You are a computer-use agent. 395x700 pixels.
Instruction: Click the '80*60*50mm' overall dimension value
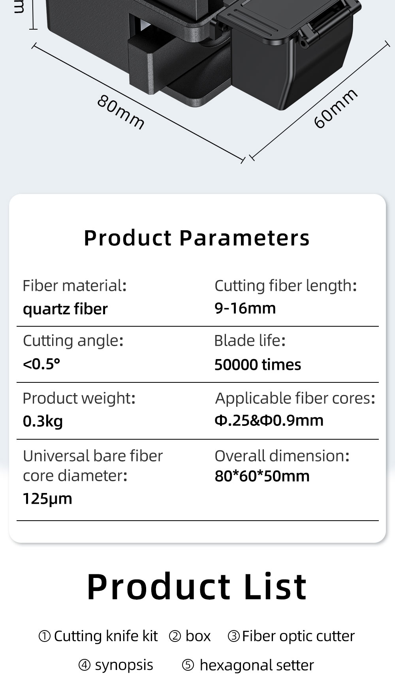pos(262,476)
